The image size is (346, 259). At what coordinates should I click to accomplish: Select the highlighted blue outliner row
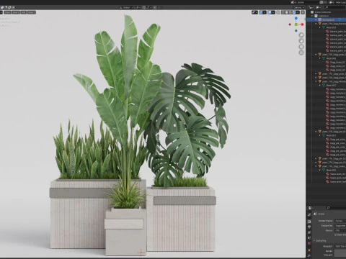click(327, 19)
